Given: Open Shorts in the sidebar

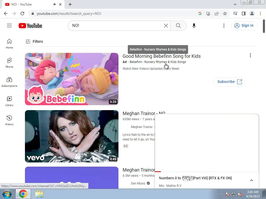Looking at the screenshot, I should 9,63.
